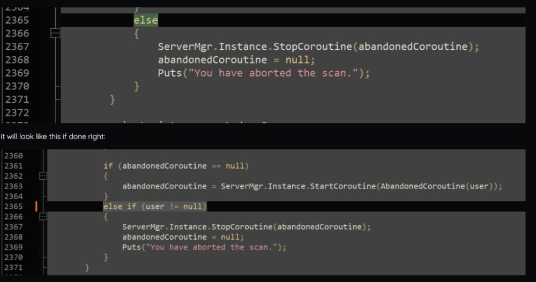Click the Puts call in the lower snippet
Image resolution: width=536 pixels, height=282 pixels.
(x=132, y=247)
